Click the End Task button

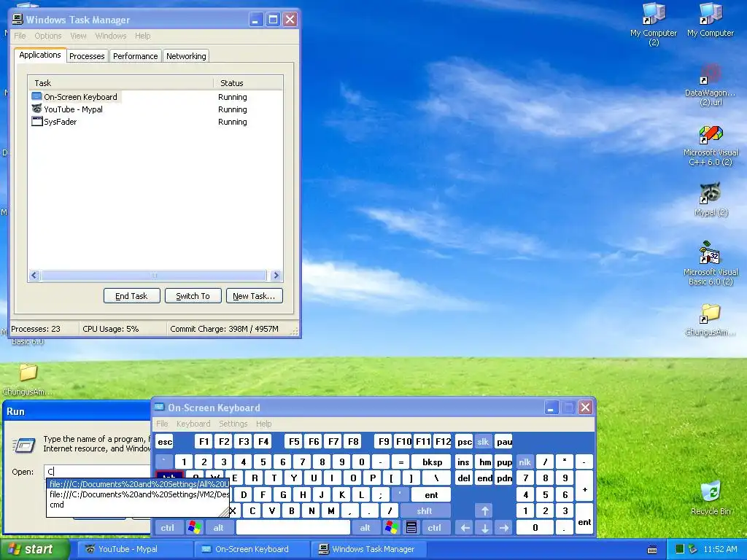point(131,296)
